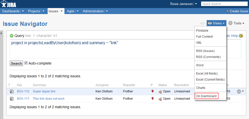Click in the Quick Search field
Viewport: 249px width, 119px height.
pos(224,4)
